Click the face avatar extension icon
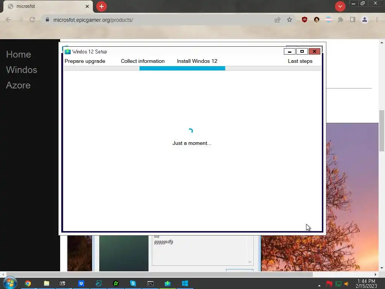385x289 pixels. (x=317, y=20)
